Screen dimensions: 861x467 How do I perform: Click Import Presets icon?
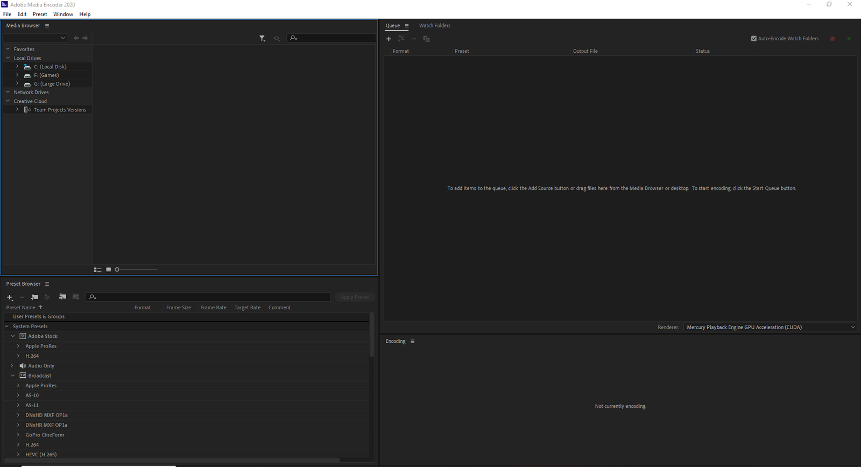62,297
